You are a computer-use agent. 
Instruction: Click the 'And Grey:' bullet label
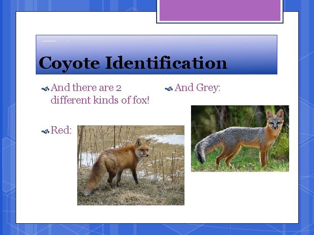tap(197, 88)
